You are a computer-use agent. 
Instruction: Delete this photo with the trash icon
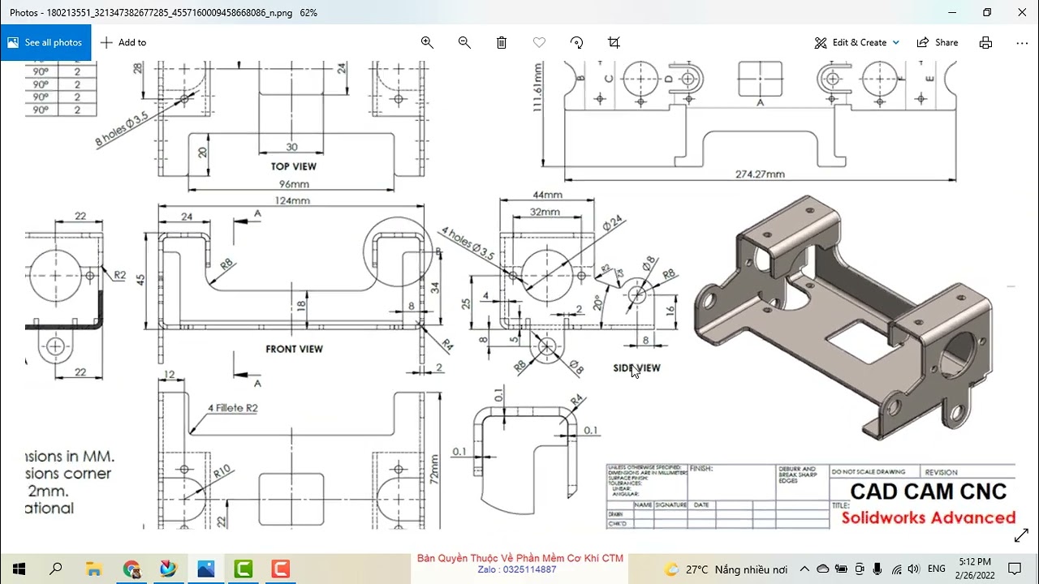502,42
